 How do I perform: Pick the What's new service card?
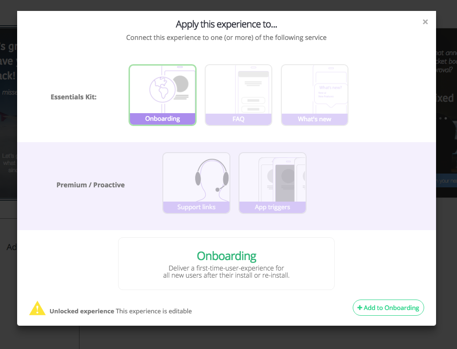[x=315, y=95]
